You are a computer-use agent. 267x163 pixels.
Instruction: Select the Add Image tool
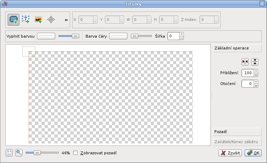click(38, 20)
